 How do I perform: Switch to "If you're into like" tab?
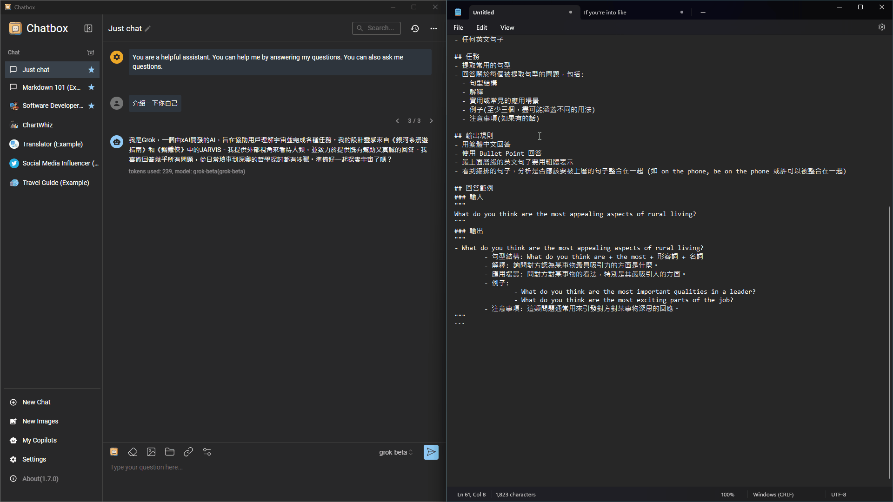(x=623, y=13)
